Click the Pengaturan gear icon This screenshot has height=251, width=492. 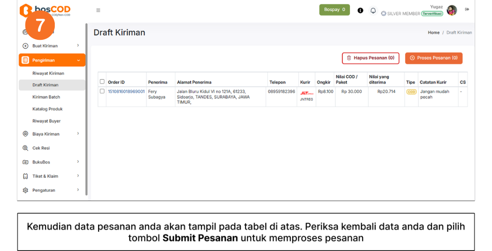click(25, 191)
